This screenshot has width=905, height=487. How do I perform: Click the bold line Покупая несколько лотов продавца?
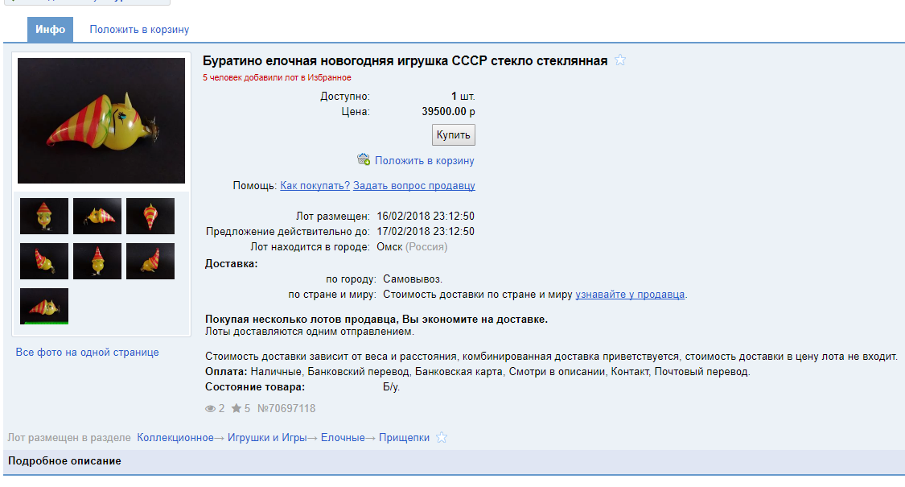coord(376,319)
